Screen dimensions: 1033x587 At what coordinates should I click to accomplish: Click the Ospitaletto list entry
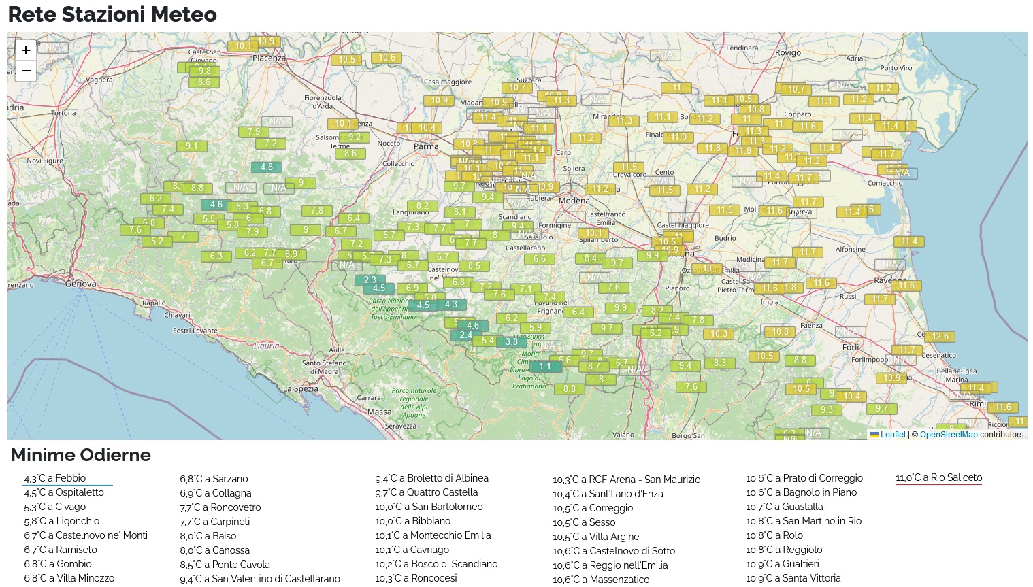pyautogui.click(x=64, y=492)
